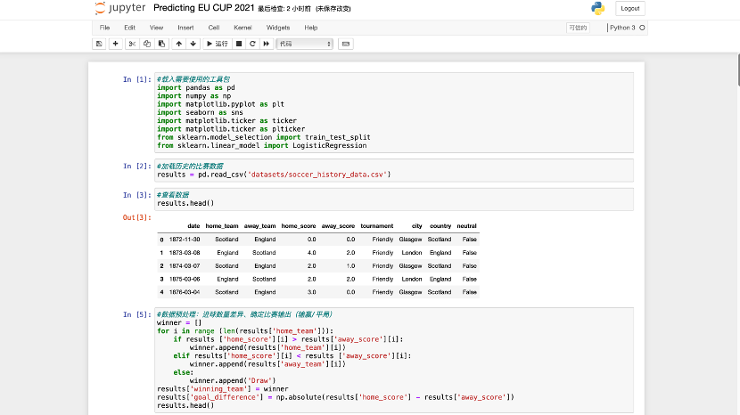The height and width of the screenshot is (415, 740).
Task: Cut selected cell using scissors icon
Action: point(132,44)
